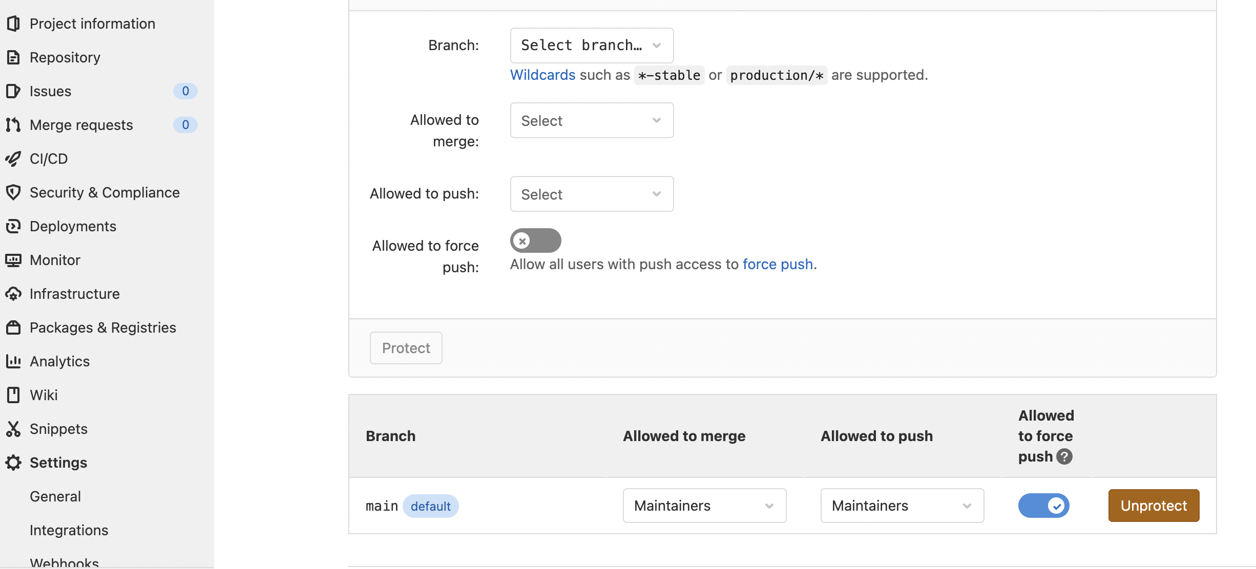This screenshot has height=569, width=1256.
Task: Enable the Allowed to force push toggle
Action: pyautogui.click(x=535, y=240)
